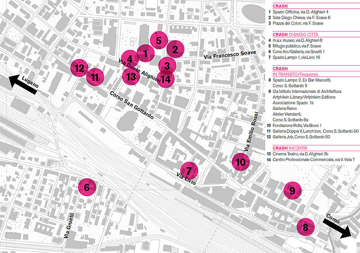Click the Via Francesco Soave street label
The width and height of the screenshot is (360, 253).
[x=230, y=55]
